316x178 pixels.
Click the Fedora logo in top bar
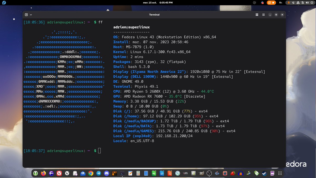pyautogui.click(x=4, y=3)
